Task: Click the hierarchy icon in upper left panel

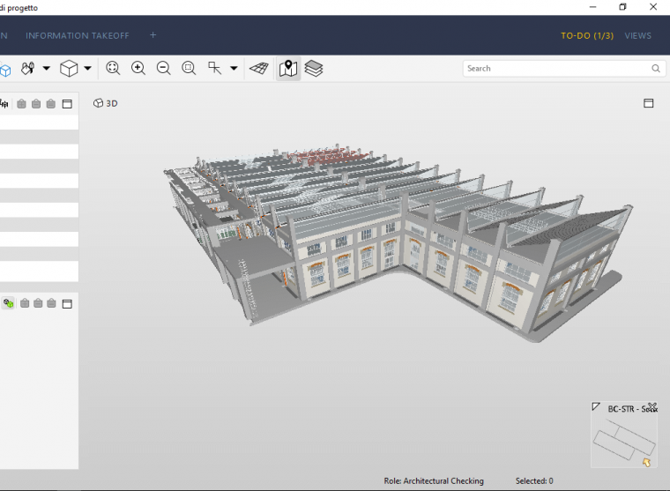Action: [x=4, y=104]
